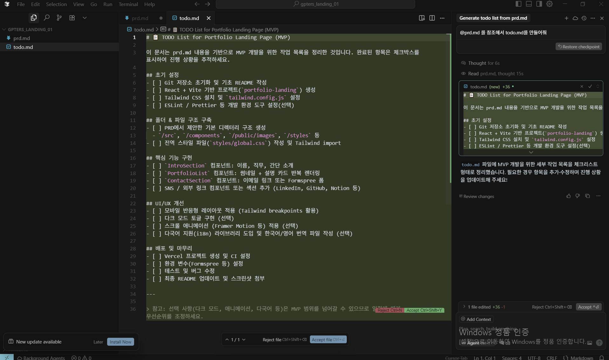Close the todo.md tab
609x360 pixels.
pos(209,18)
